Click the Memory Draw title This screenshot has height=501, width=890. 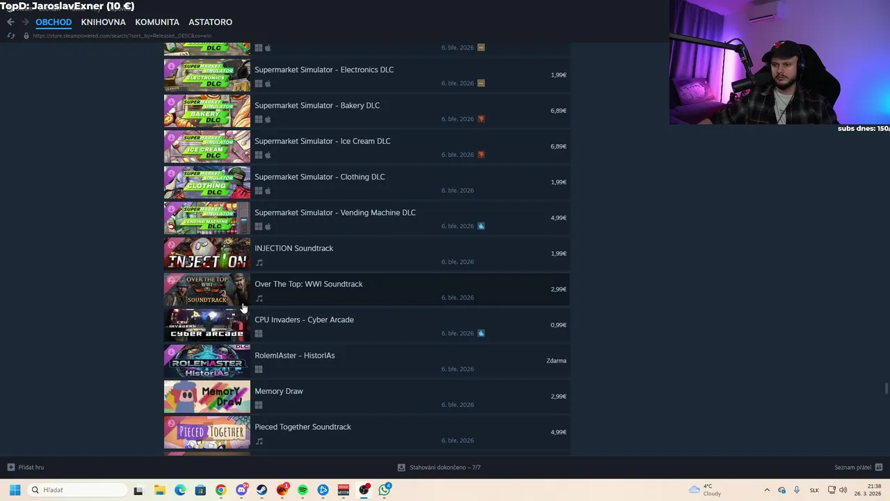(x=279, y=391)
